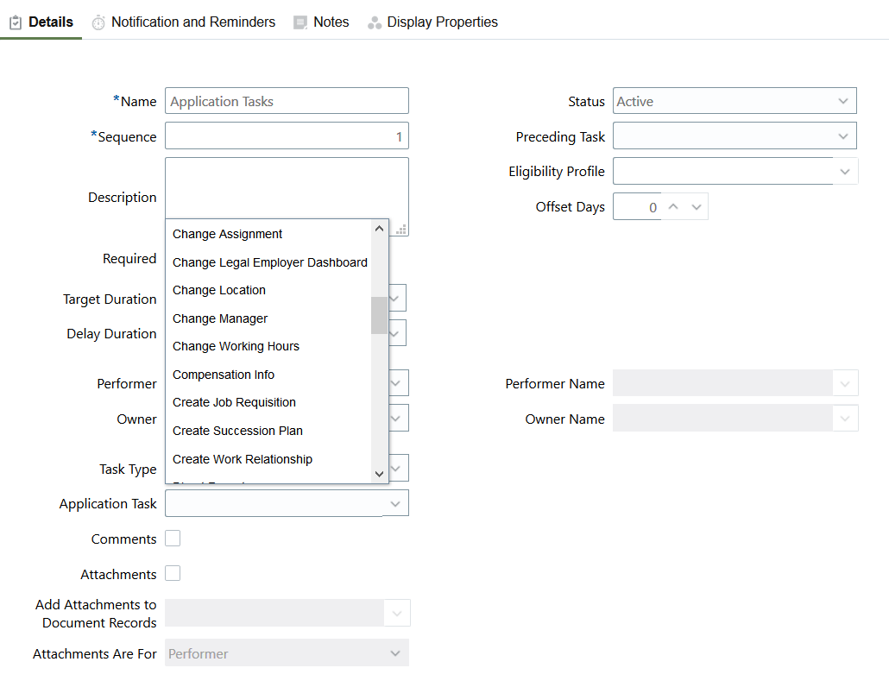Screen dimensions: 889x687
Task: Click the Description resize grip handle
Action: 400,230
